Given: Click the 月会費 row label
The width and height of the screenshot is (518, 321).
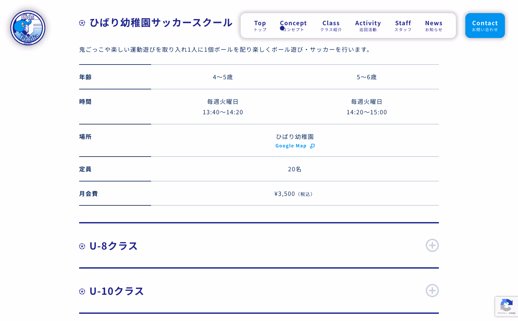Looking at the screenshot, I should pos(88,194).
